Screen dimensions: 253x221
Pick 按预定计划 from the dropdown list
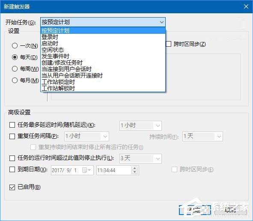point(103,30)
